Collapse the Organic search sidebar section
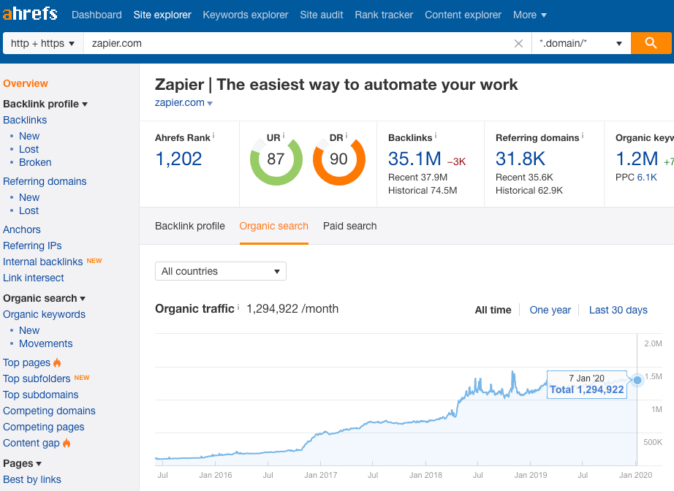This screenshot has width=674, height=491. click(x=84, y=298)
